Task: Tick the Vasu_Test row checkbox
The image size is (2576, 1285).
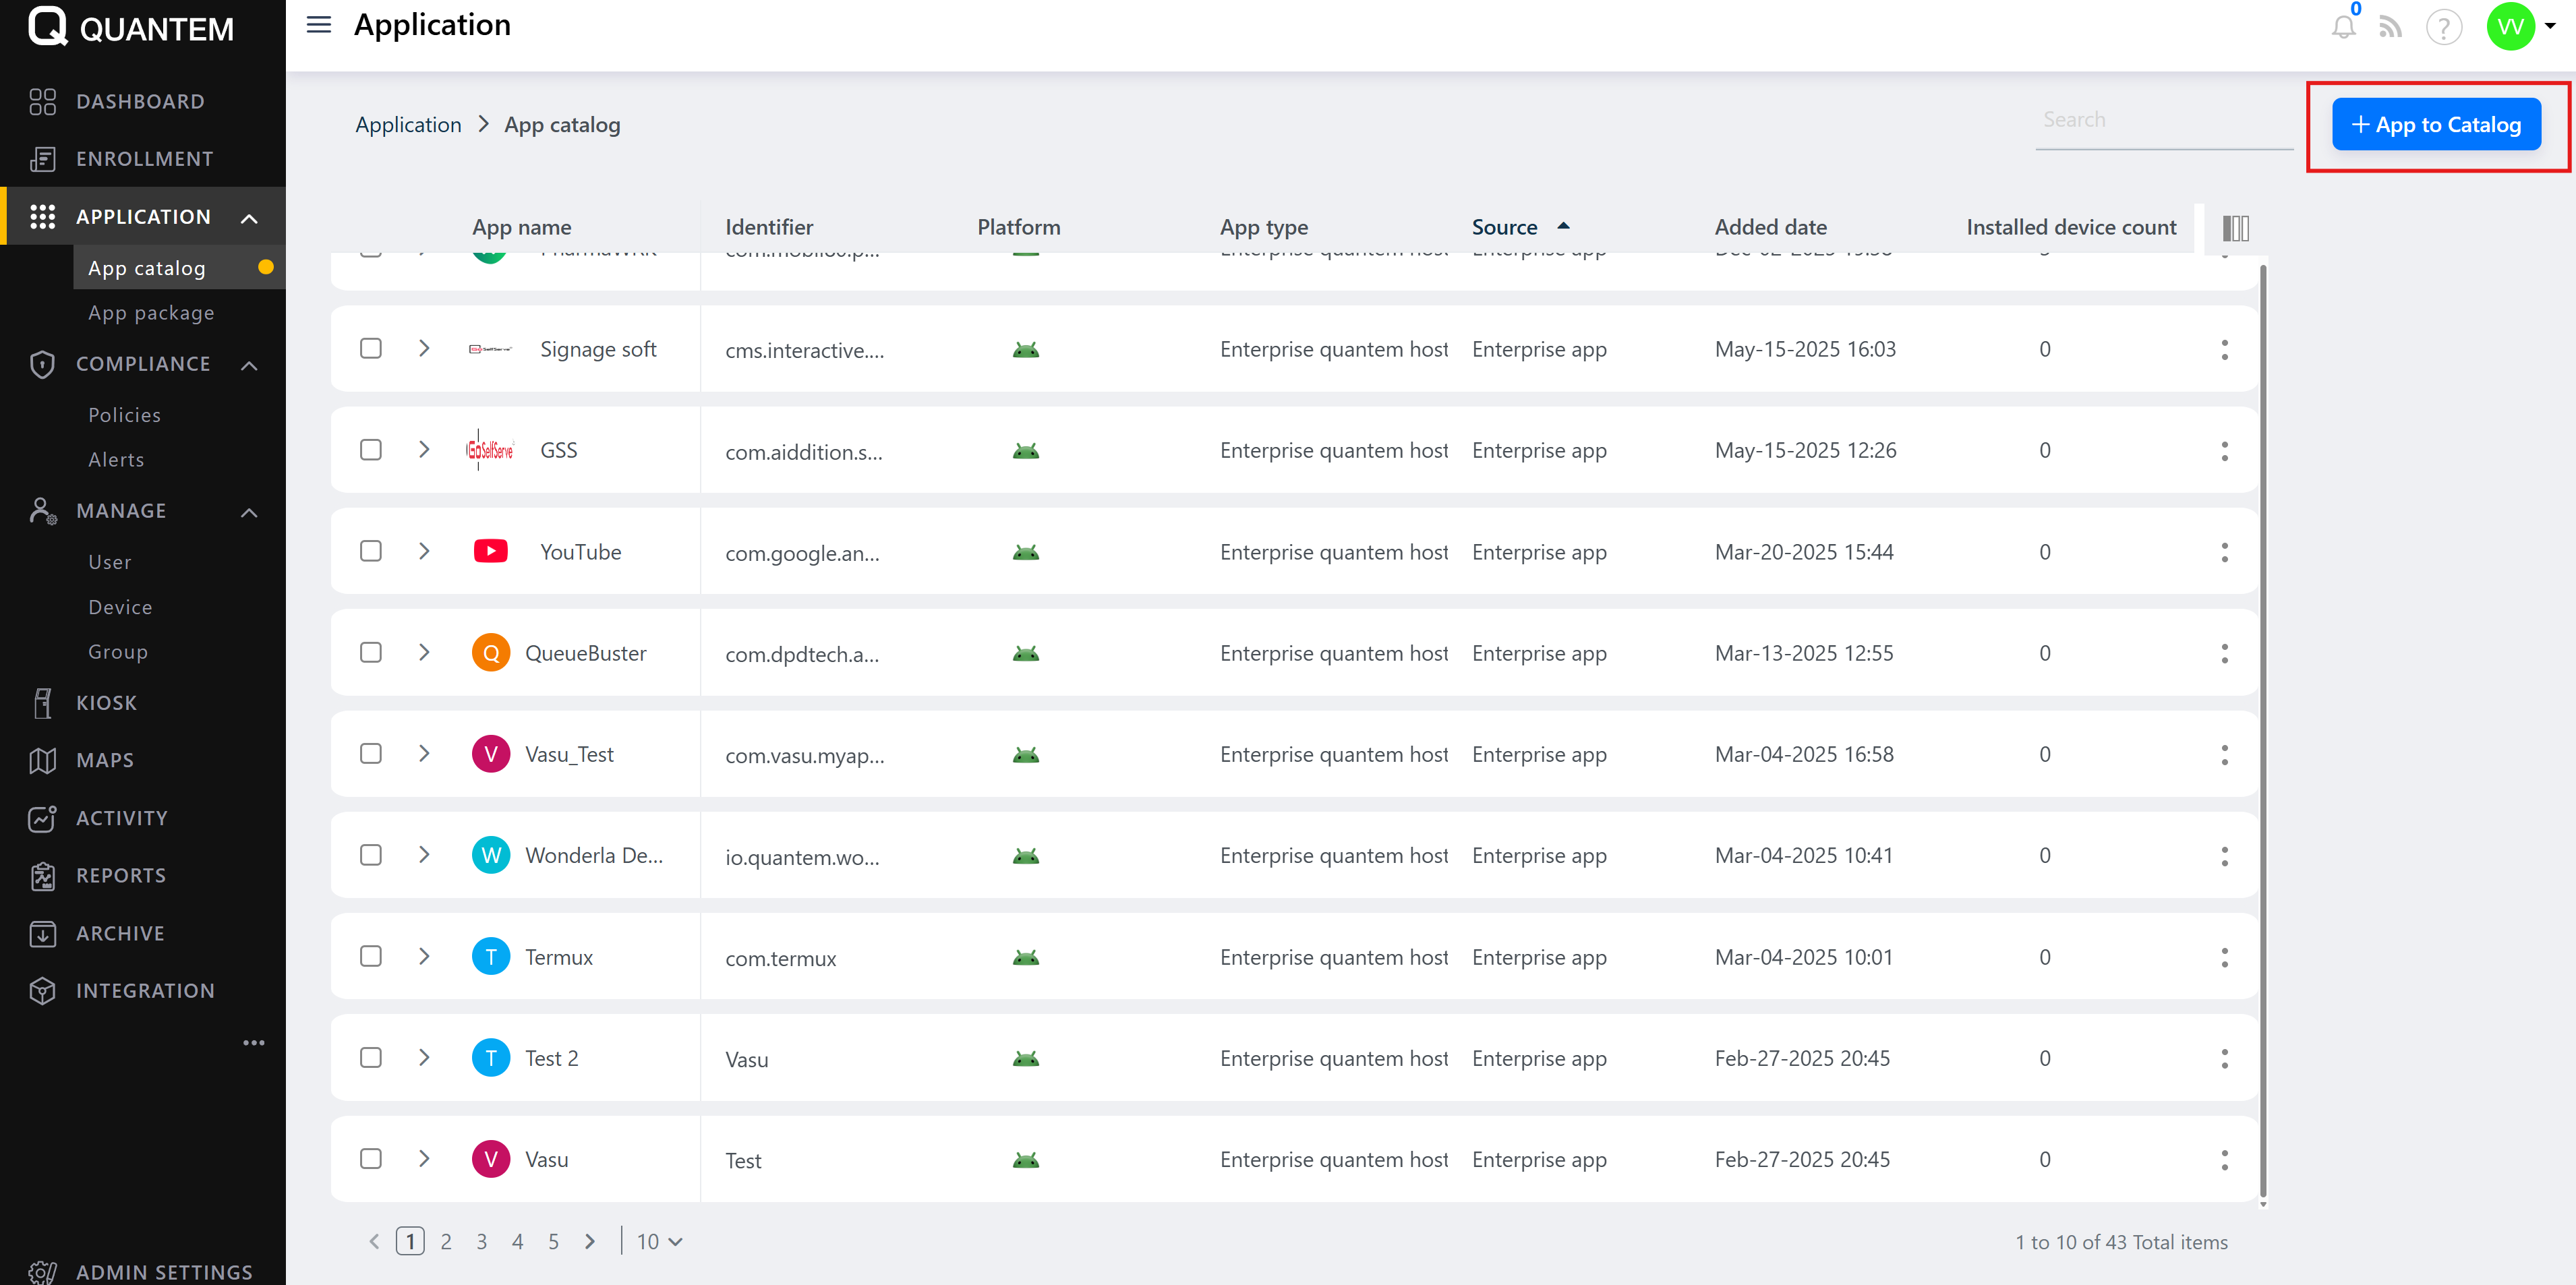Action: [x=371, y=753]
